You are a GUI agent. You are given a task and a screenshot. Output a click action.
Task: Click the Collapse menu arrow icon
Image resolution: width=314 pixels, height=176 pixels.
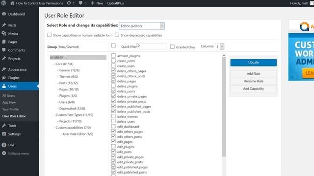4,153
